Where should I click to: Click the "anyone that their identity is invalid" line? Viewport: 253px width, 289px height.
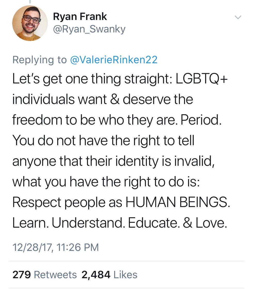coord(113,161)
